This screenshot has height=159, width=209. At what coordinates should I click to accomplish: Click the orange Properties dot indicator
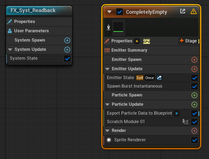click(137, 41)
